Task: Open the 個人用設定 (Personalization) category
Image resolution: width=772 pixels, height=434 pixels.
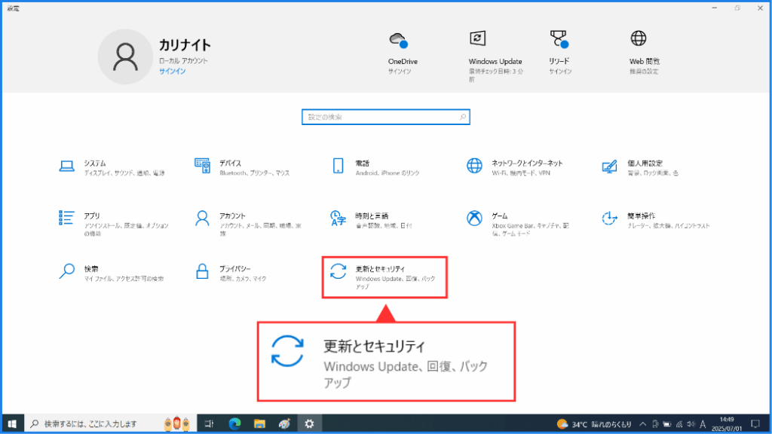Action: (x=639, y=168)
